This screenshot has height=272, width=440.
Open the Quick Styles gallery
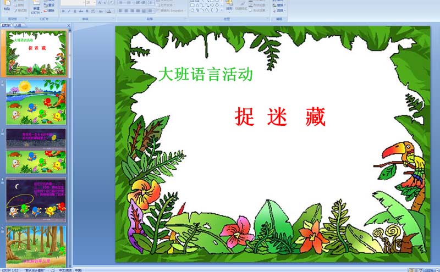coord(241,7)
